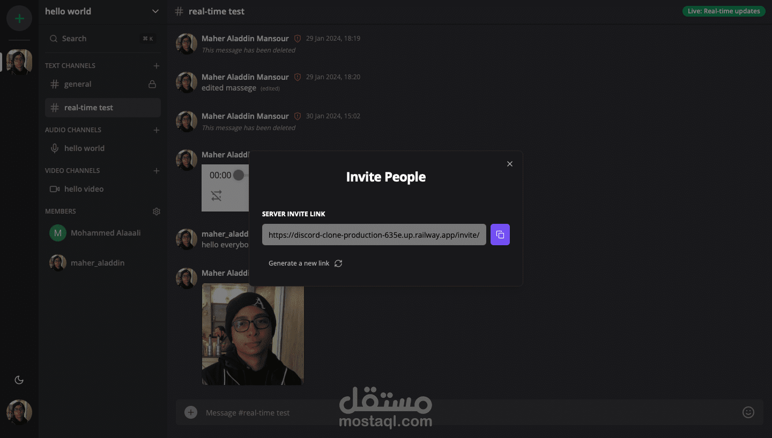
Task: Create a new text channel
Action: tap(157, 66)
